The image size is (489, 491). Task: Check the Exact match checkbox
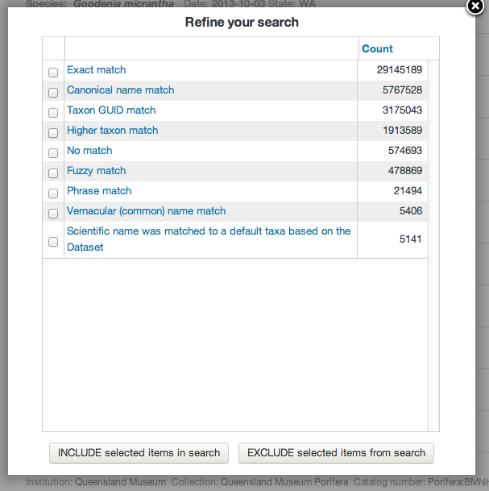(53, 72)
